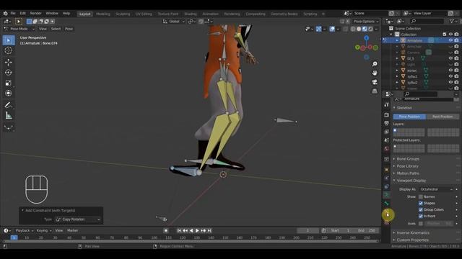Open the Object Data armature properties tab
462x259 pixels.
(x=387, y=195)
